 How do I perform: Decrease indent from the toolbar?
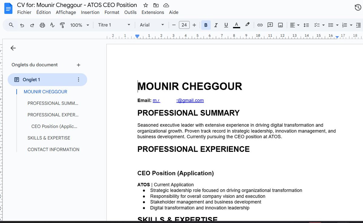tap(358, 25)
